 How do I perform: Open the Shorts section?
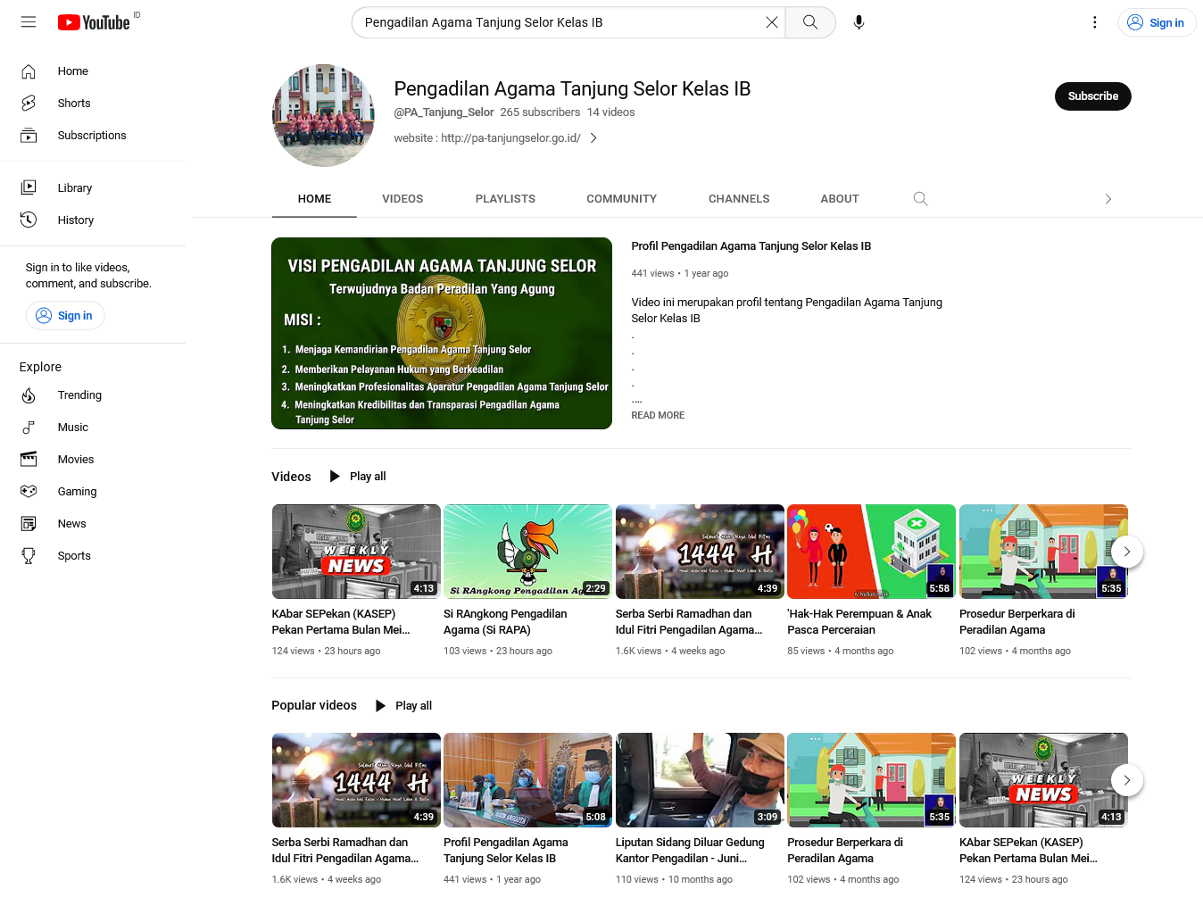click(74, 103)
